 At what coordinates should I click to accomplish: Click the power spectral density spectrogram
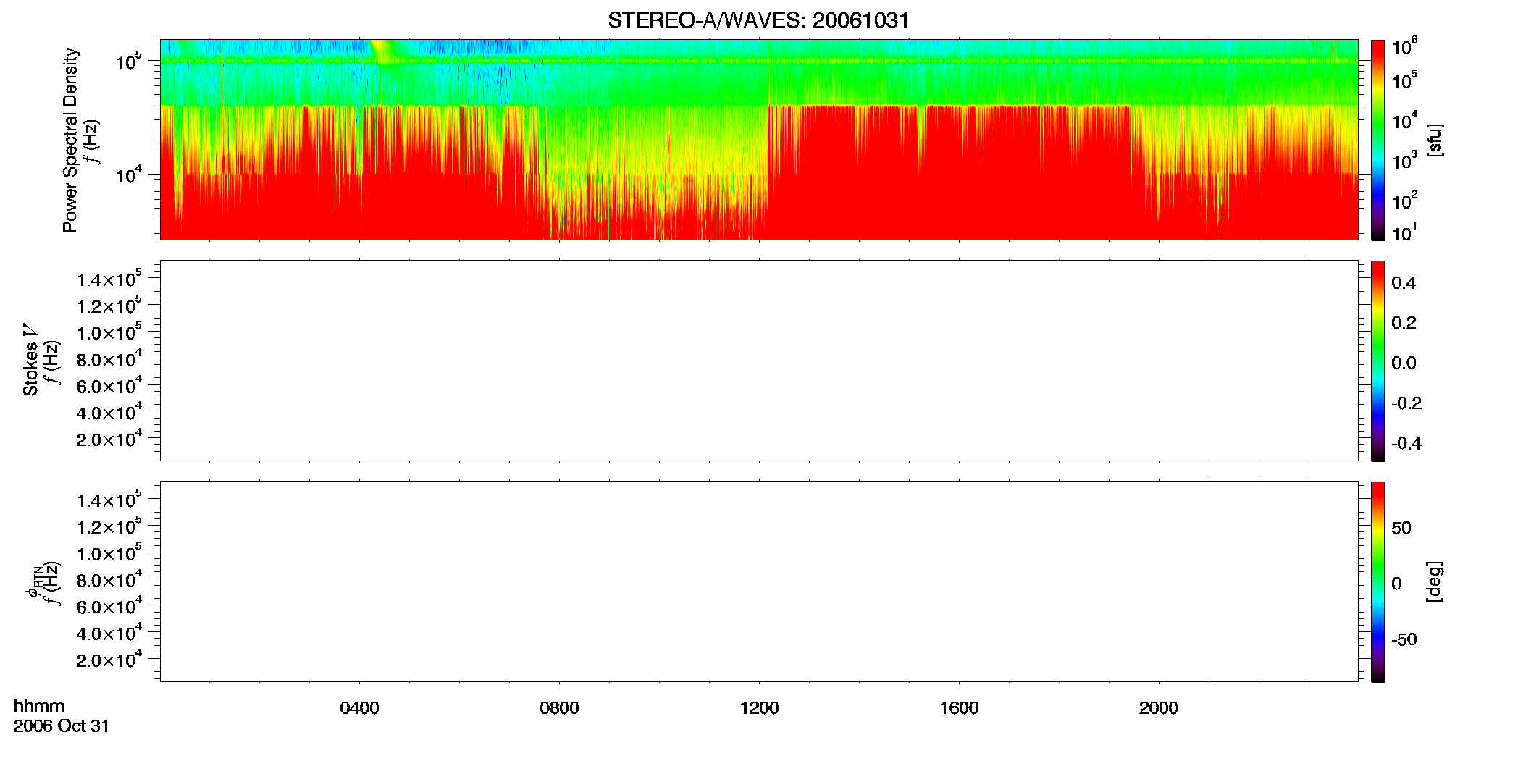pyautogui.click(x=759, y=140)
